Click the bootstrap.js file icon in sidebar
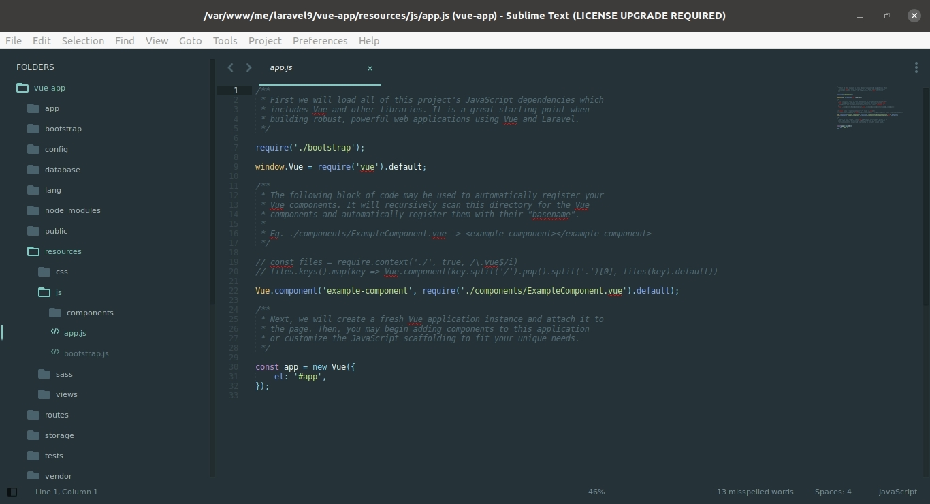930x504 pixels. pyautogui.click(x=55, y=353)
